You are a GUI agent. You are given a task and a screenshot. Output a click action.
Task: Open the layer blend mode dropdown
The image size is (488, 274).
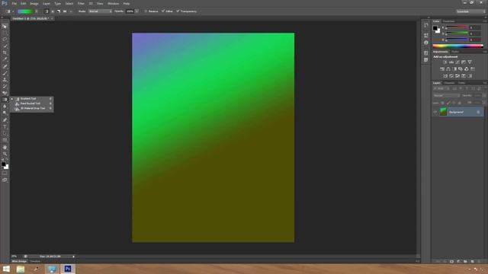coord(446,95)
